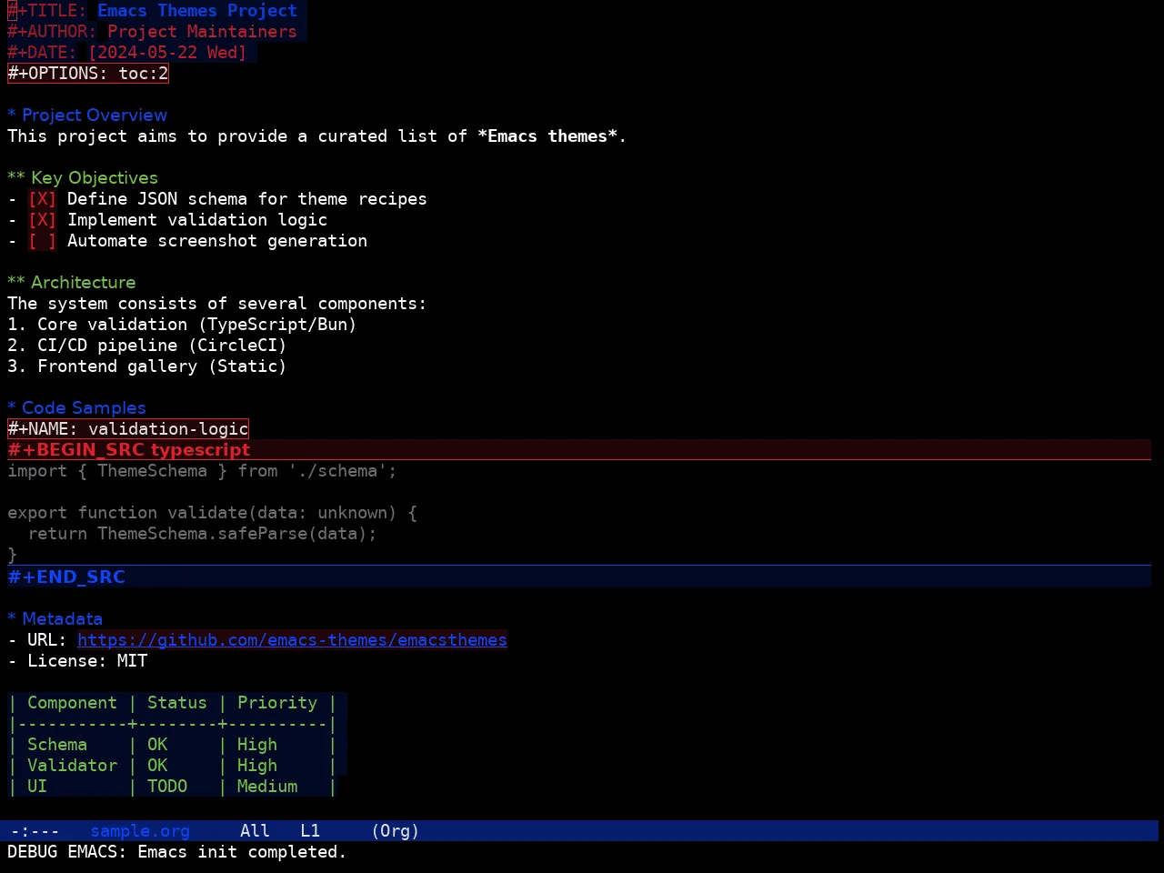Screen dimensions: 1164x873
Task: Click the sample.org buffer name in mode line
Action: (140, 831)
